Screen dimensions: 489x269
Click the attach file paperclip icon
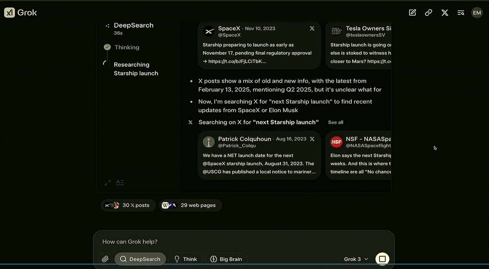(105, 259)
